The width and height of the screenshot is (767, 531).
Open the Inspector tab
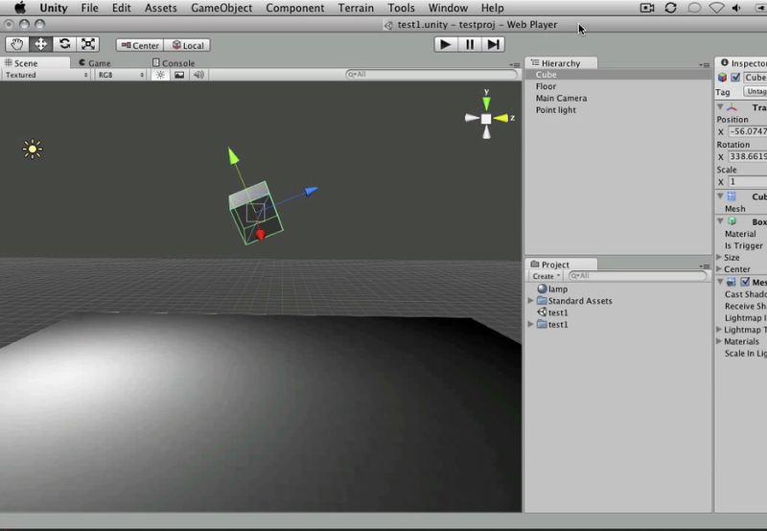coord(743,63)
